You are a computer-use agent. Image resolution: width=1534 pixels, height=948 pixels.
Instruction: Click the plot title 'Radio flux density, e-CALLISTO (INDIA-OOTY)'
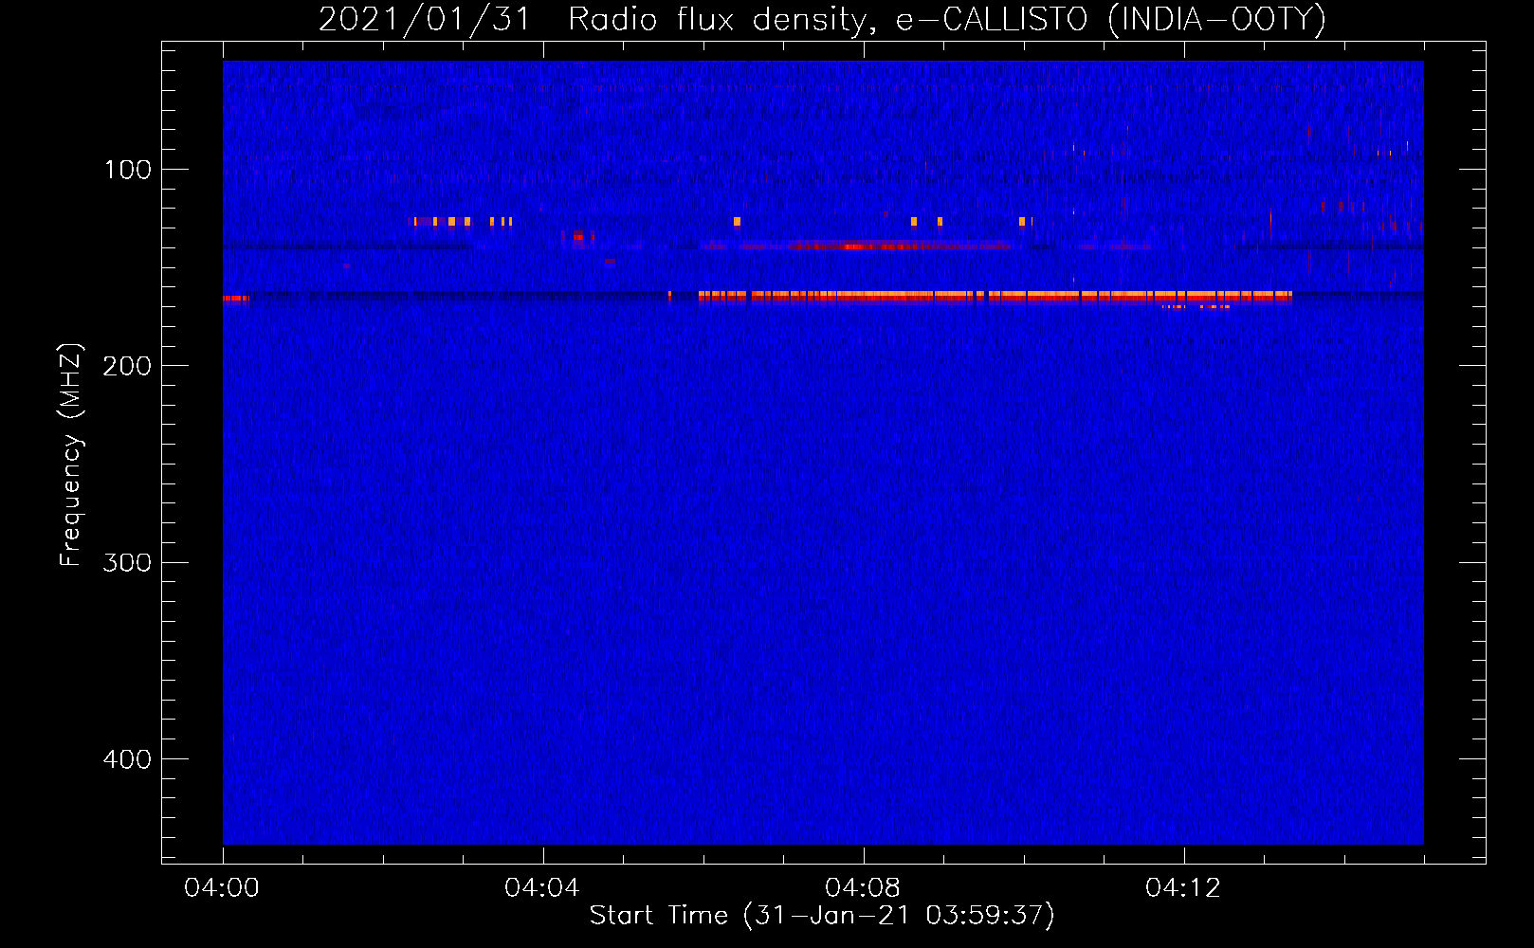point(946,19)
